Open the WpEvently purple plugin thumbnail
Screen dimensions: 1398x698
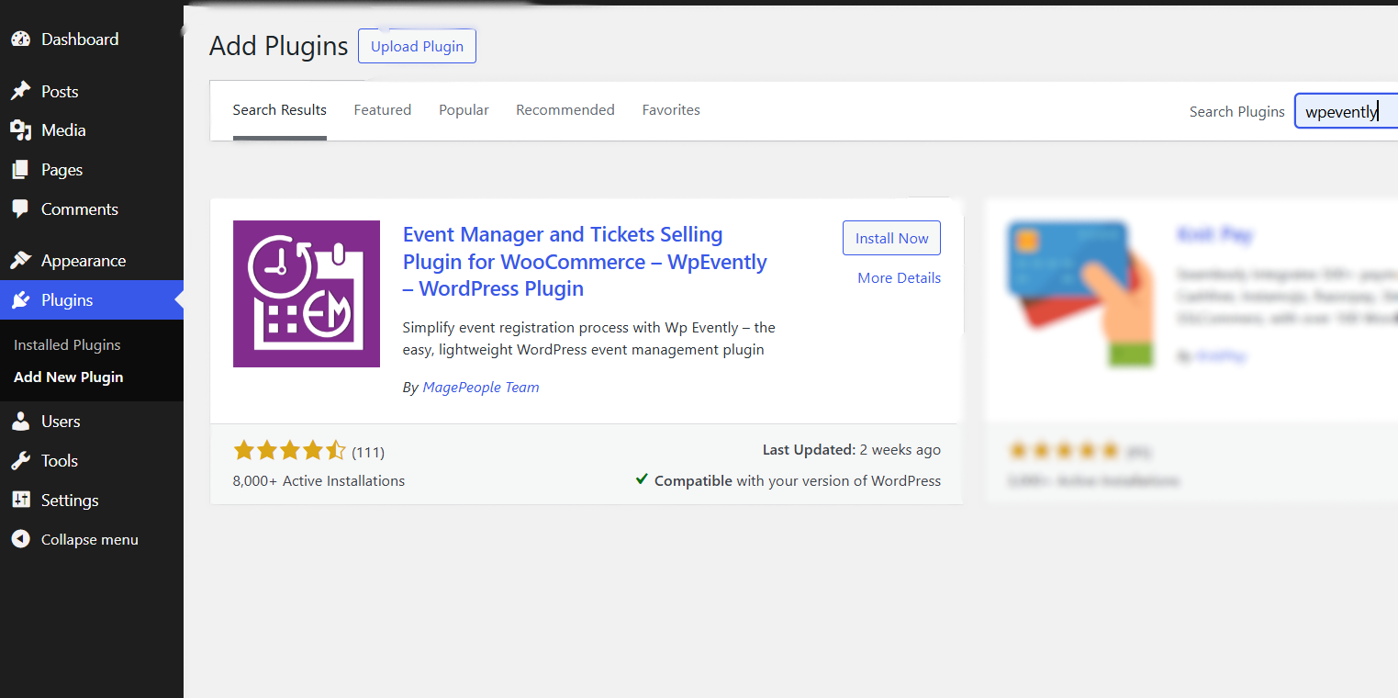coord(307,294)
